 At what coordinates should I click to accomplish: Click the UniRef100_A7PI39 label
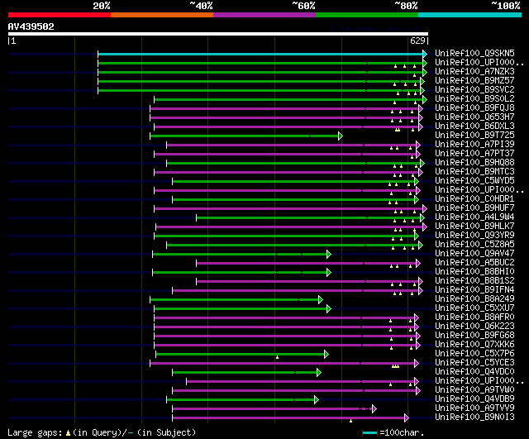pos(474,144)
